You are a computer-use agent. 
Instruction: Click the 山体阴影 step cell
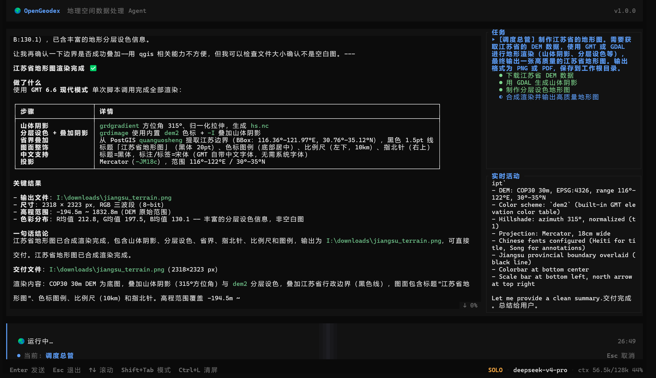[35, 126]
